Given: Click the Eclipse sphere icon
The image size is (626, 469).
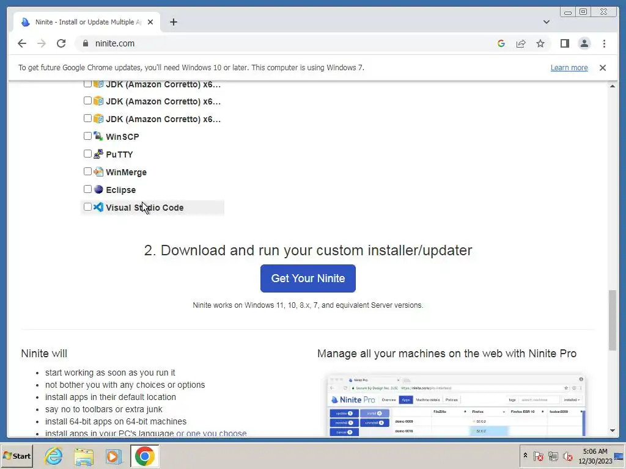Looking at the screenshot, I should [x=98, y=189].
